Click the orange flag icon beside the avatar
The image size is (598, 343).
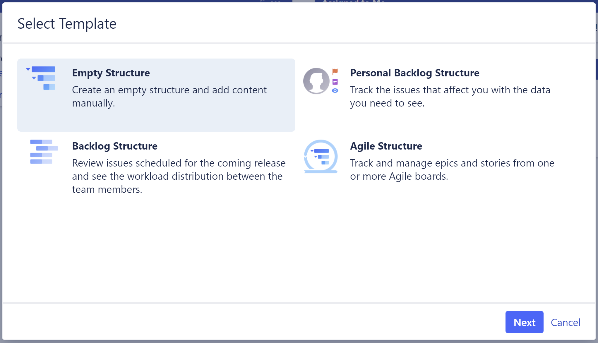tap(335, 71)
